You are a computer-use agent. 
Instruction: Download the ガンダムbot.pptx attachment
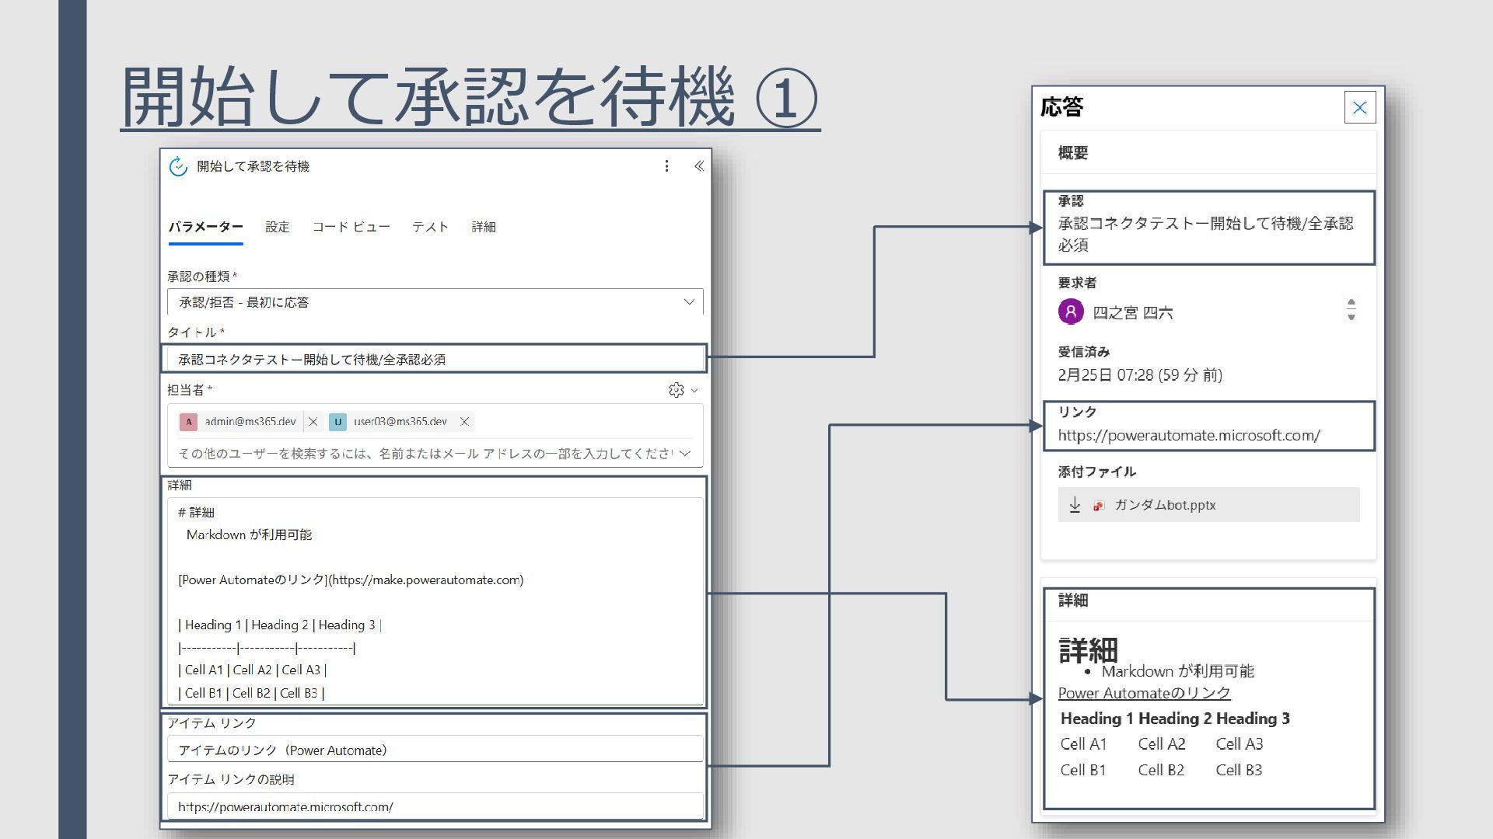coord(1075,505)
